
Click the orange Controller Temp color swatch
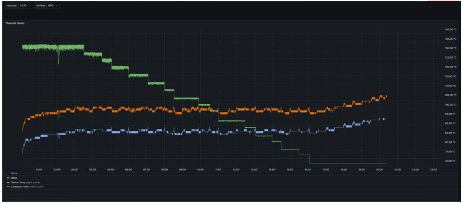[8, 186]
